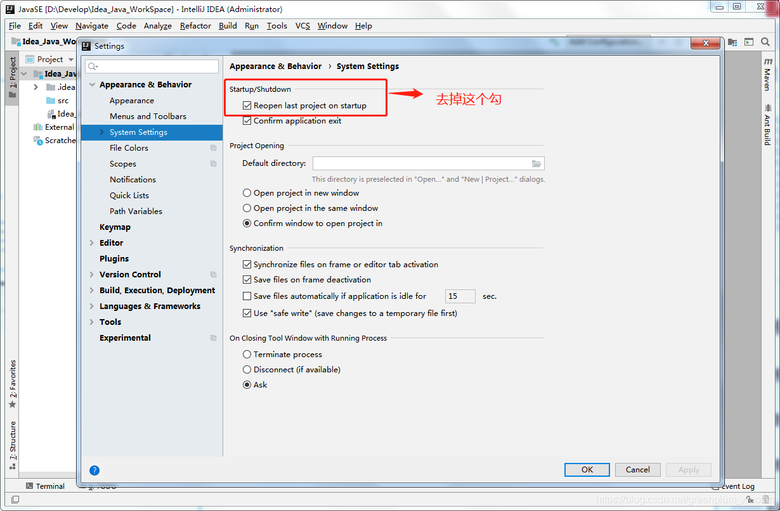Click the src folder in project tree
Image resolution: width=780 pixels, height=511 pixels.
(x=58, y=101)
